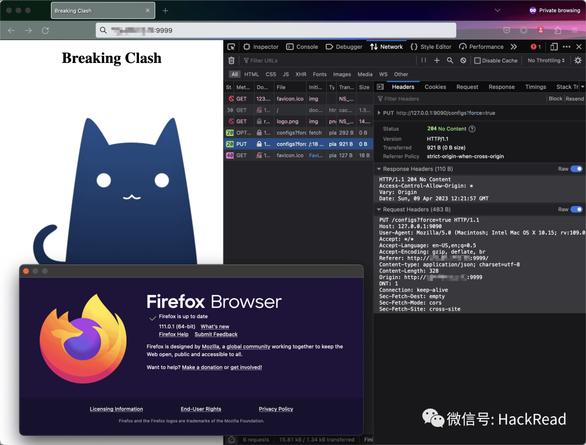
Task: Click the Block button
Action: coord(556,99)
